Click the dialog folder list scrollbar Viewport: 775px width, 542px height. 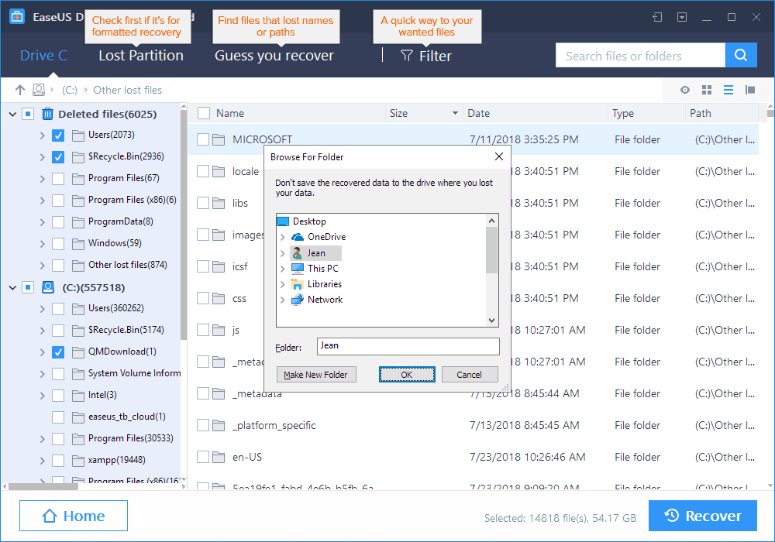point(491,249)
